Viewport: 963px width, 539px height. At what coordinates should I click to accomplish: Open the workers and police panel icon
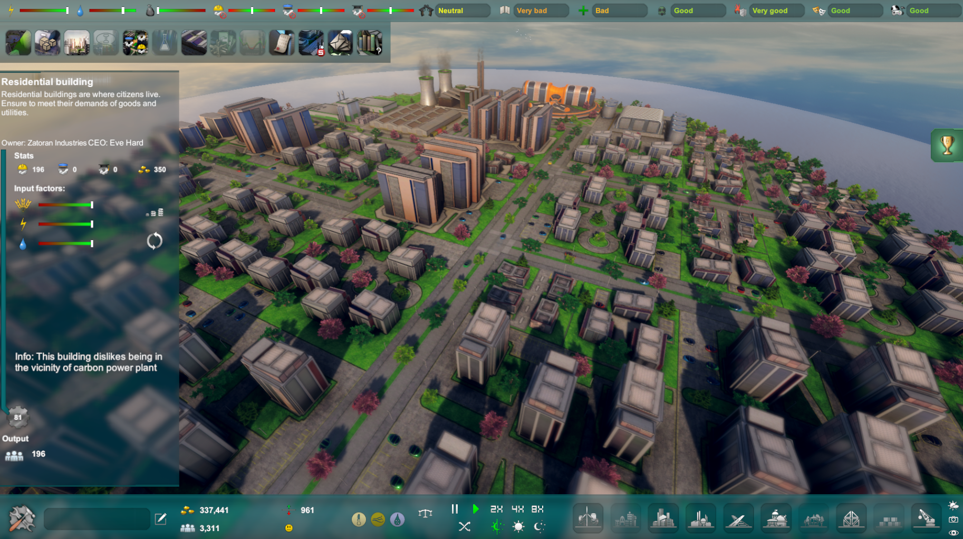[x=136, y=43]
